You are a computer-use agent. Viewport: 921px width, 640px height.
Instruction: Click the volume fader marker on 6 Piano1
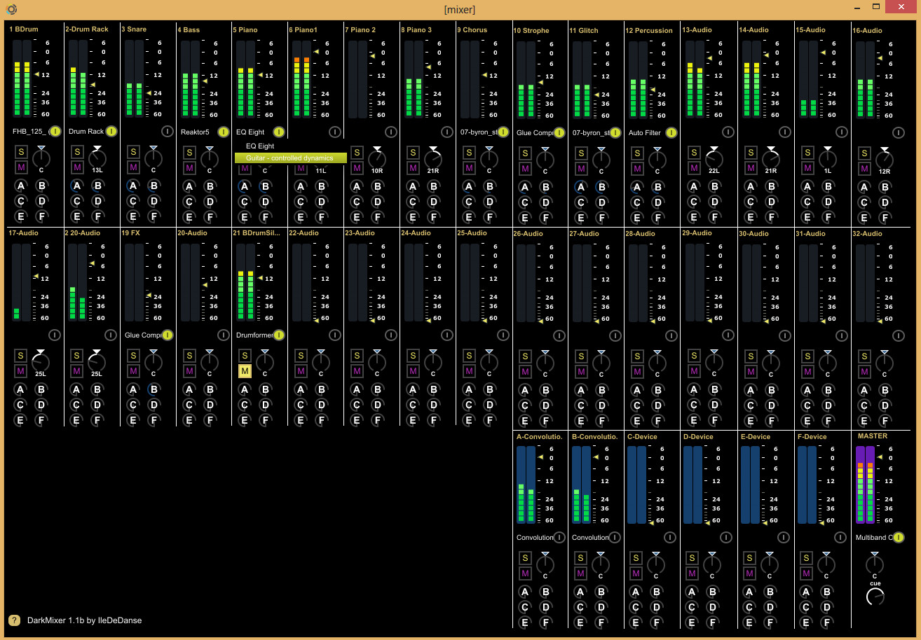click(316, 52)
